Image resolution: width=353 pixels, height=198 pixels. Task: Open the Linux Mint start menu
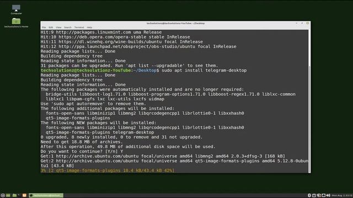pos(3,195)
